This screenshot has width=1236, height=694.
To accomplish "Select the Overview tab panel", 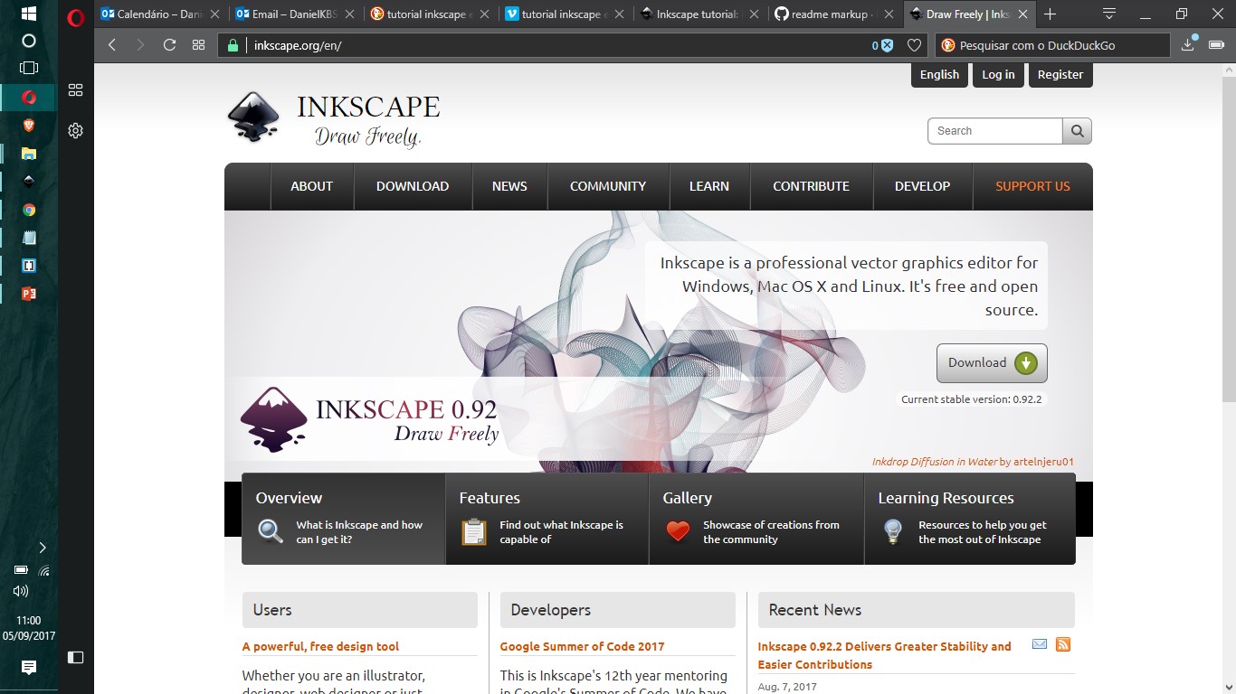I will coord(344,519).
